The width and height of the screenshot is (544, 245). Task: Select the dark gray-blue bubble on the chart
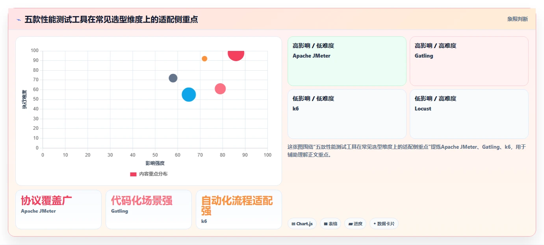[173, 78]
